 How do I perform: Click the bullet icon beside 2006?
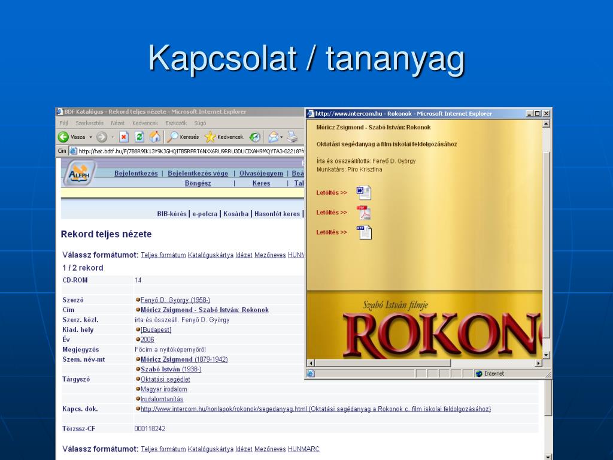pyautogui.click(x=138, y=340)
